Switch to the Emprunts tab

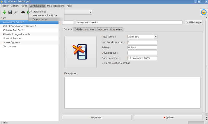point(102,29)
